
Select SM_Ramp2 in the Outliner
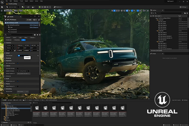point(163,27)
